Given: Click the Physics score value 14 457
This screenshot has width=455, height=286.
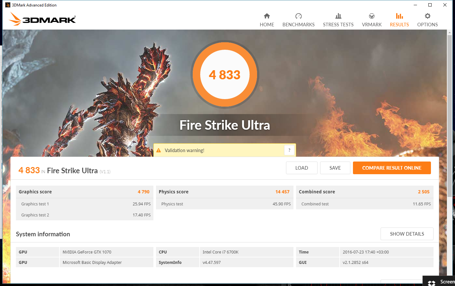Looking at the screenshot, I should tap(282, 192).
